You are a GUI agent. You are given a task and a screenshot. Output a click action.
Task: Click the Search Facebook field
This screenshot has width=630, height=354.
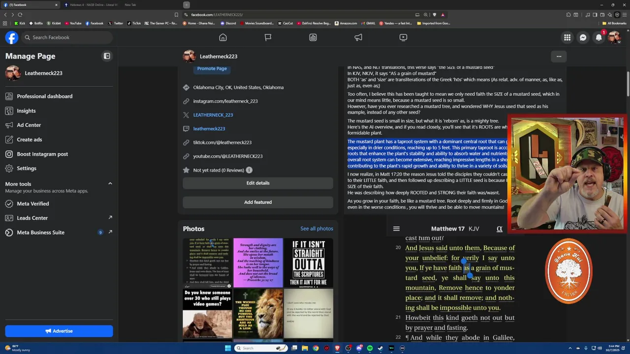67,37
